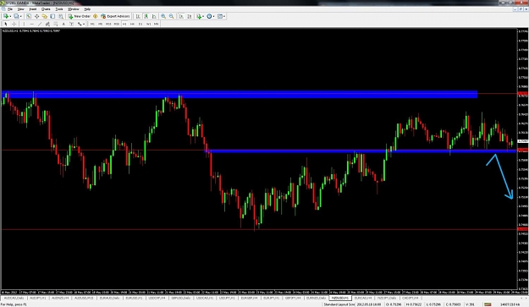529x307 pixels.
Task: Switch timeframe to D1
Action: click(x=141, y=24)
